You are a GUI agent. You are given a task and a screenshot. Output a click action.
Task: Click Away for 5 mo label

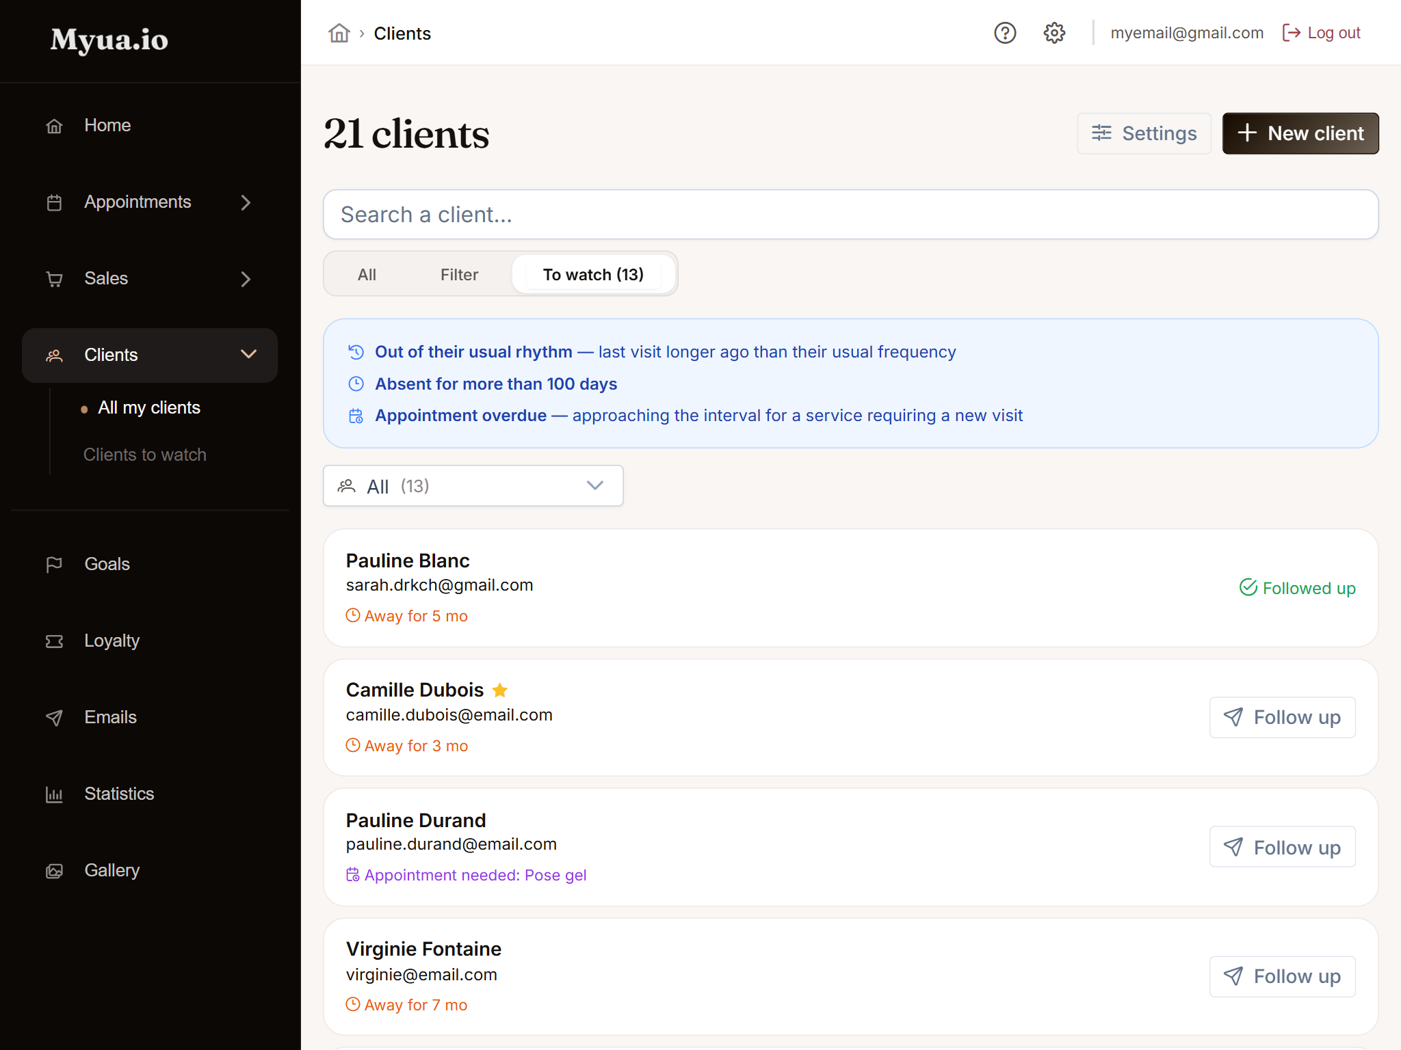click(407, 616)
